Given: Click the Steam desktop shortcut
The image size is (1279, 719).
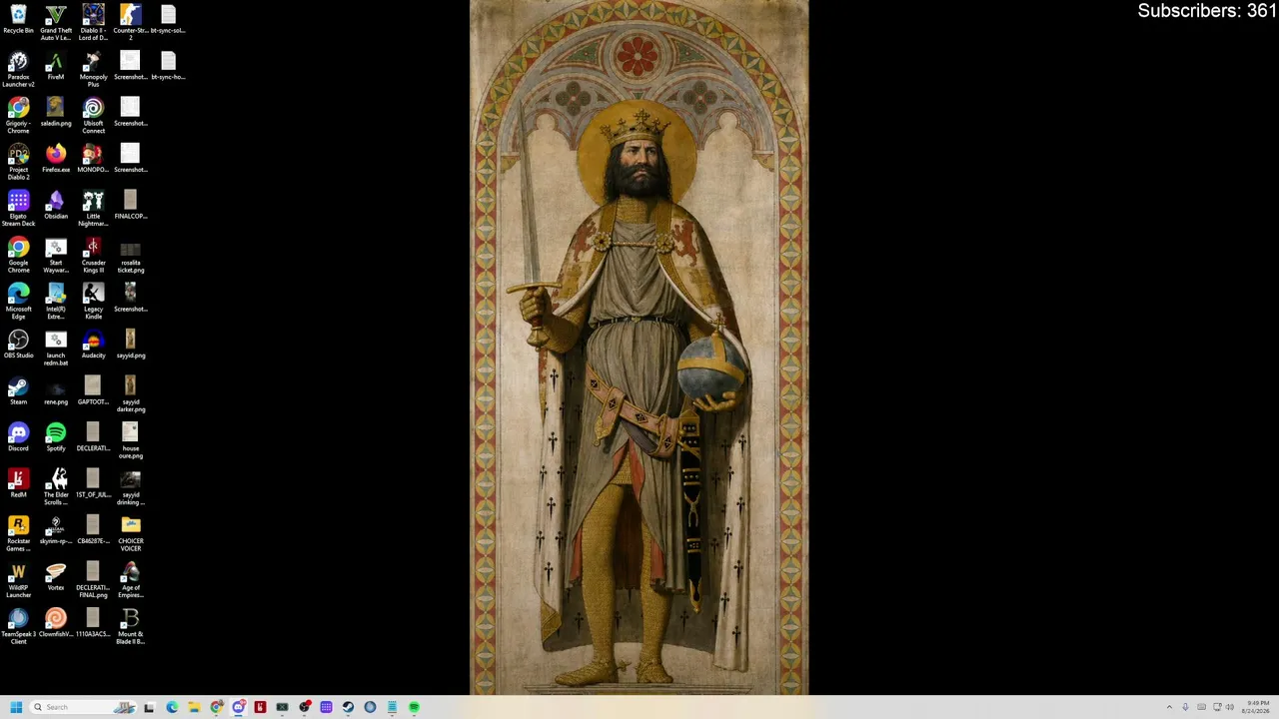Looking at the screenshot, I should pos(18,390).
